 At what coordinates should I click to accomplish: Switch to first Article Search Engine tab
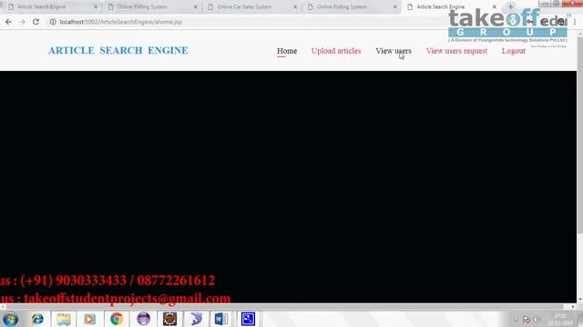[42, 6]
